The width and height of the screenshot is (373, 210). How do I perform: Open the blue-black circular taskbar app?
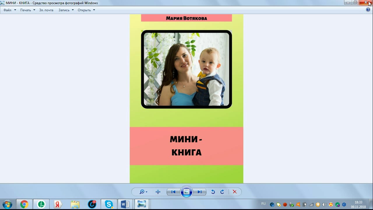point(92,204)
